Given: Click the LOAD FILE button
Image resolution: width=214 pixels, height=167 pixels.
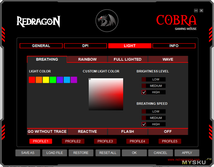Looking at the screenshot, I should [55, 153].
